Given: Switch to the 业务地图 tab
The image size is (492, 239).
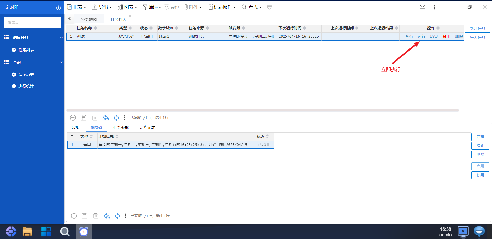Looking at the screenshot, I should point(89,19).
